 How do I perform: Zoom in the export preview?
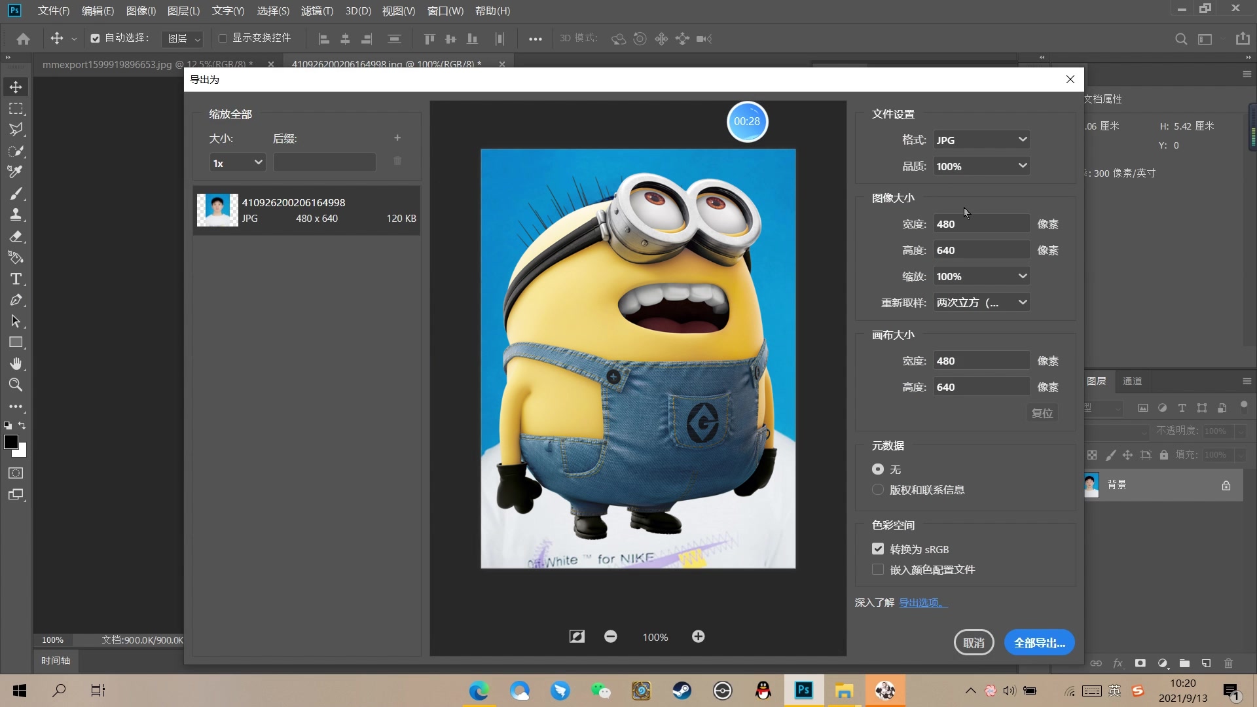point(698,636)
